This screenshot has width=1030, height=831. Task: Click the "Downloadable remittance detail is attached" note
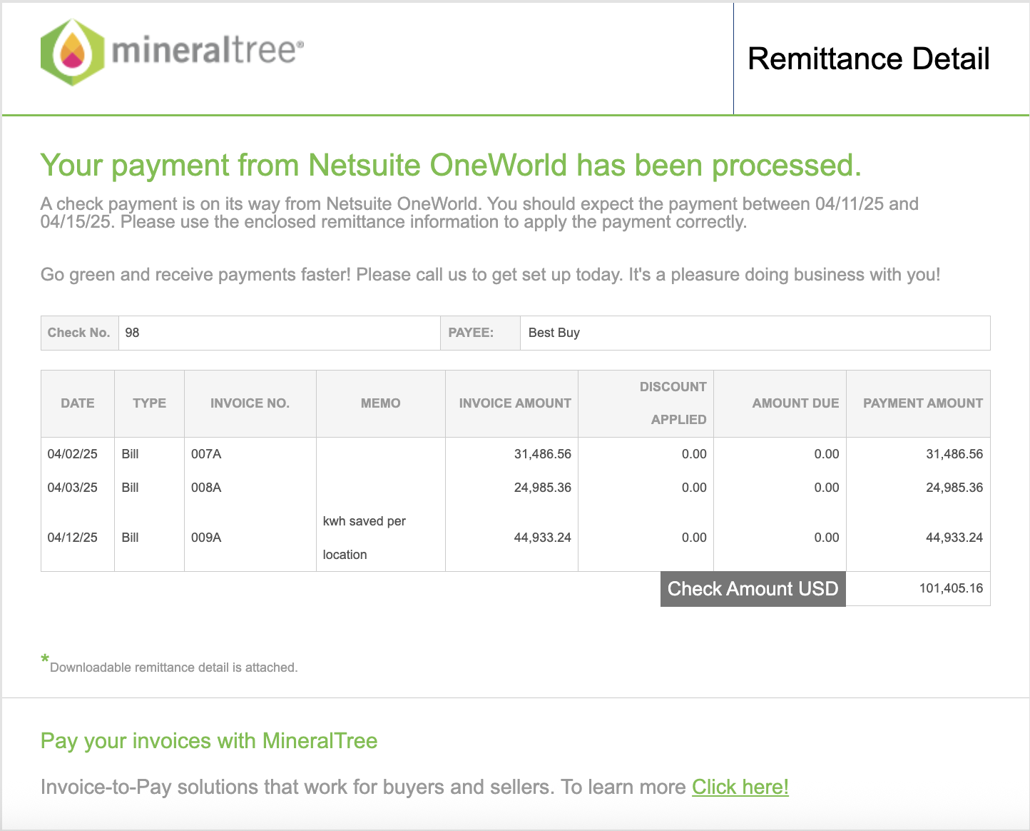173,668
